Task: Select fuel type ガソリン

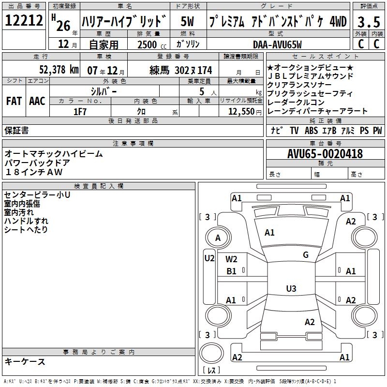Action: click(188, 44)
